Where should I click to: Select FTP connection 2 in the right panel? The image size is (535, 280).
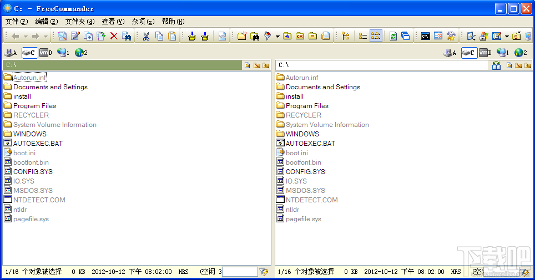[521, 53]
